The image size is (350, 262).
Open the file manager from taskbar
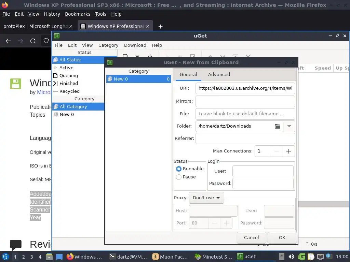click(x=49, y=257)
